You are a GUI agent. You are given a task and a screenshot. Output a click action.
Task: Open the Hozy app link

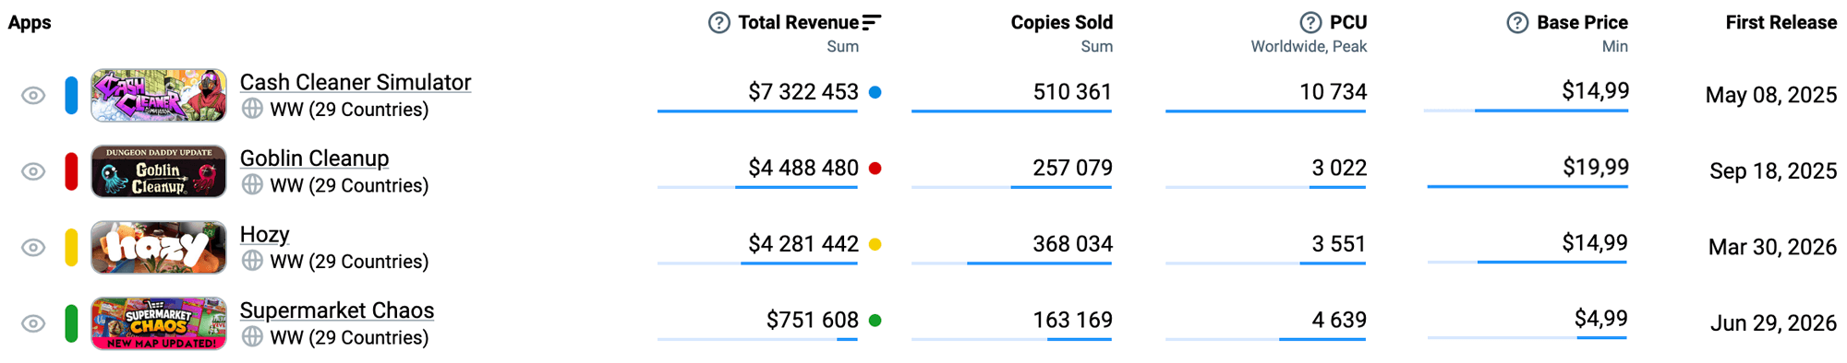coord(265,234)
